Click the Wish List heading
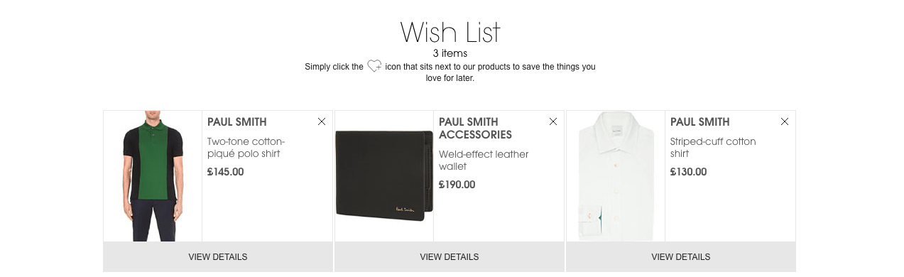The width and height of the screenshot is (904, 277). click(450, 33)
